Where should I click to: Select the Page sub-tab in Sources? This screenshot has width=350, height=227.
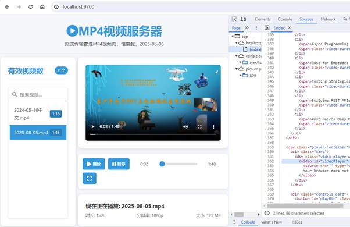pyautogui.click(x=236, y=28)
